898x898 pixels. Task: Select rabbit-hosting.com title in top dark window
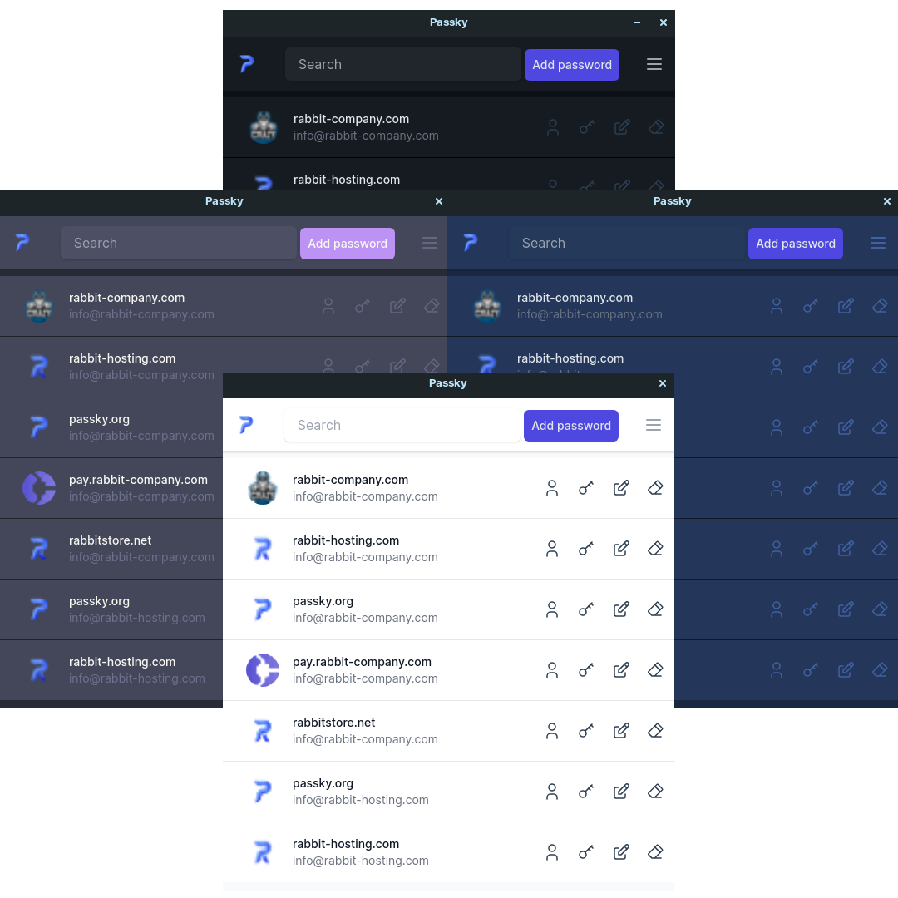point(347,180)
